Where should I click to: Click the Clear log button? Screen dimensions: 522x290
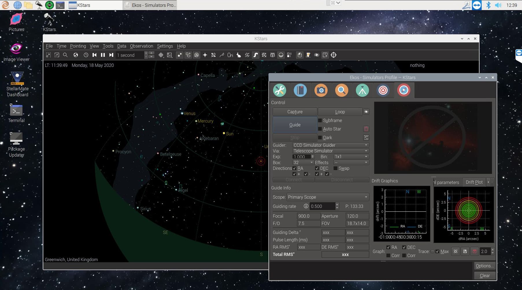pyautogui.click(x=485, y=276)
